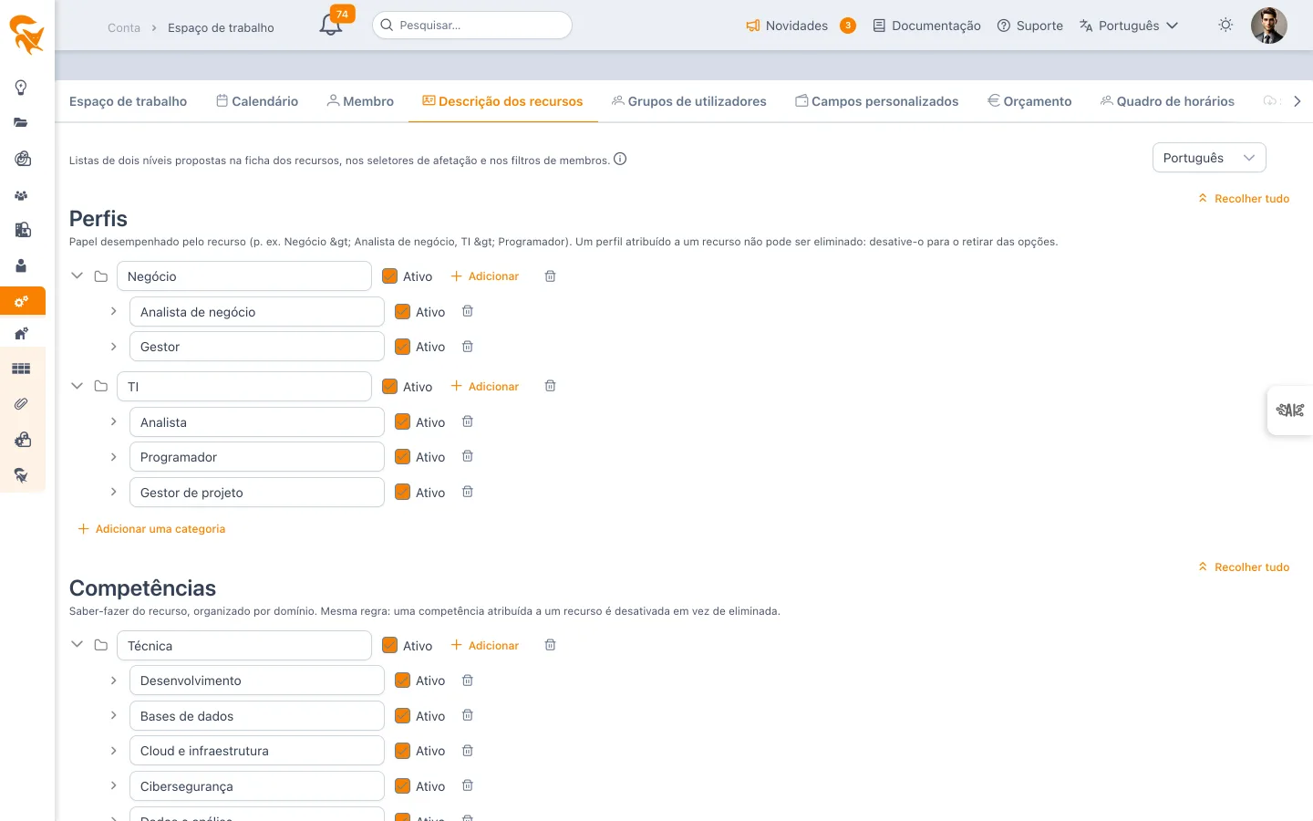This screenshot has width=1313, height=821.
Task: Click the lightbulb icon in the sidebar
Action: click(21, 88)
